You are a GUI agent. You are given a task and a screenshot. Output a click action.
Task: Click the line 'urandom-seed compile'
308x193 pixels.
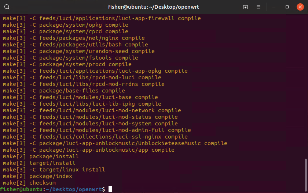coord(78,51)
